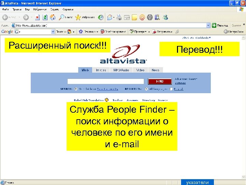246x185 pixels.
Task: Select the English results radio button
Action: pyautogui.click(x=171, y=89)
